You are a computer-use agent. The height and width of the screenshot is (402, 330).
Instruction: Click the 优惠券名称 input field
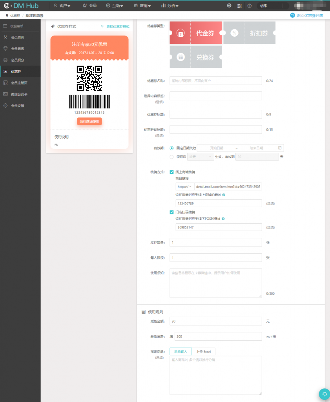215,80
